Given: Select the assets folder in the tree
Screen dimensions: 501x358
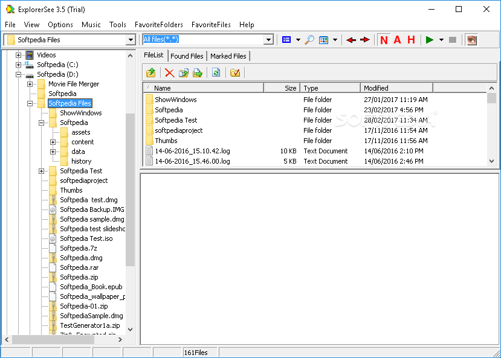Looking at the screenshot, I should (81, 132).
